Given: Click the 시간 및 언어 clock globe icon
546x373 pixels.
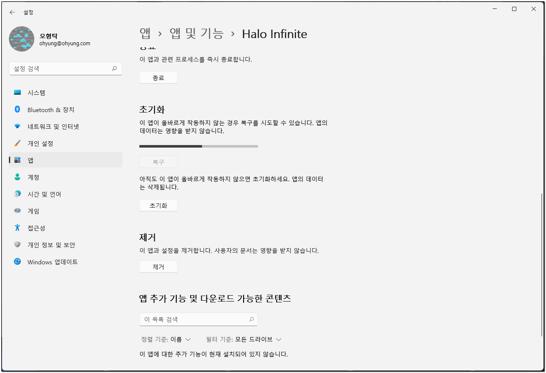Looking at the screenshot, I should point(17,194).
